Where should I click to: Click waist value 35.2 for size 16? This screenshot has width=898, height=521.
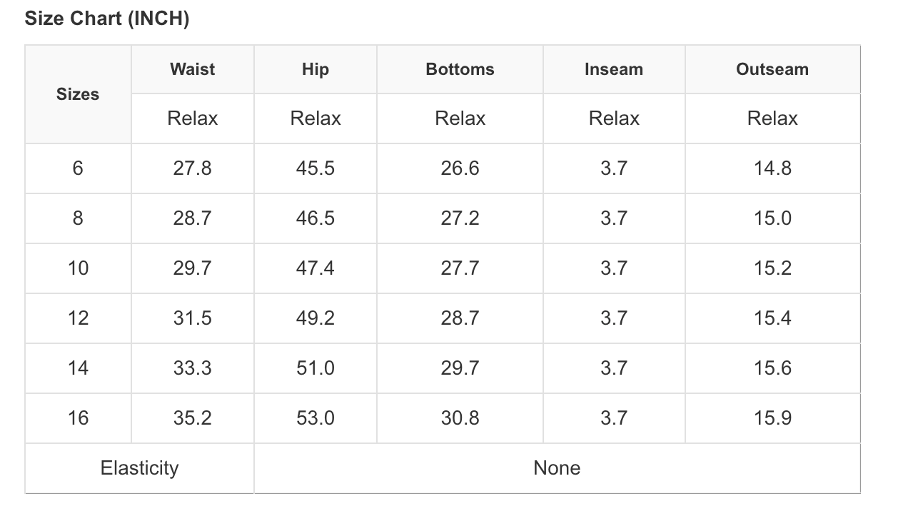tap(192, 418)
